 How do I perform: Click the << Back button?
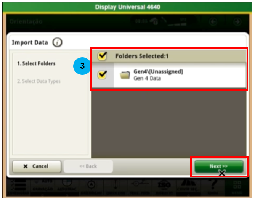(88, 166)
